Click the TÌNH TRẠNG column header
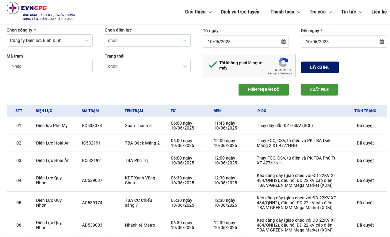The height and width of the screenshot is (237, 390). 365,111
